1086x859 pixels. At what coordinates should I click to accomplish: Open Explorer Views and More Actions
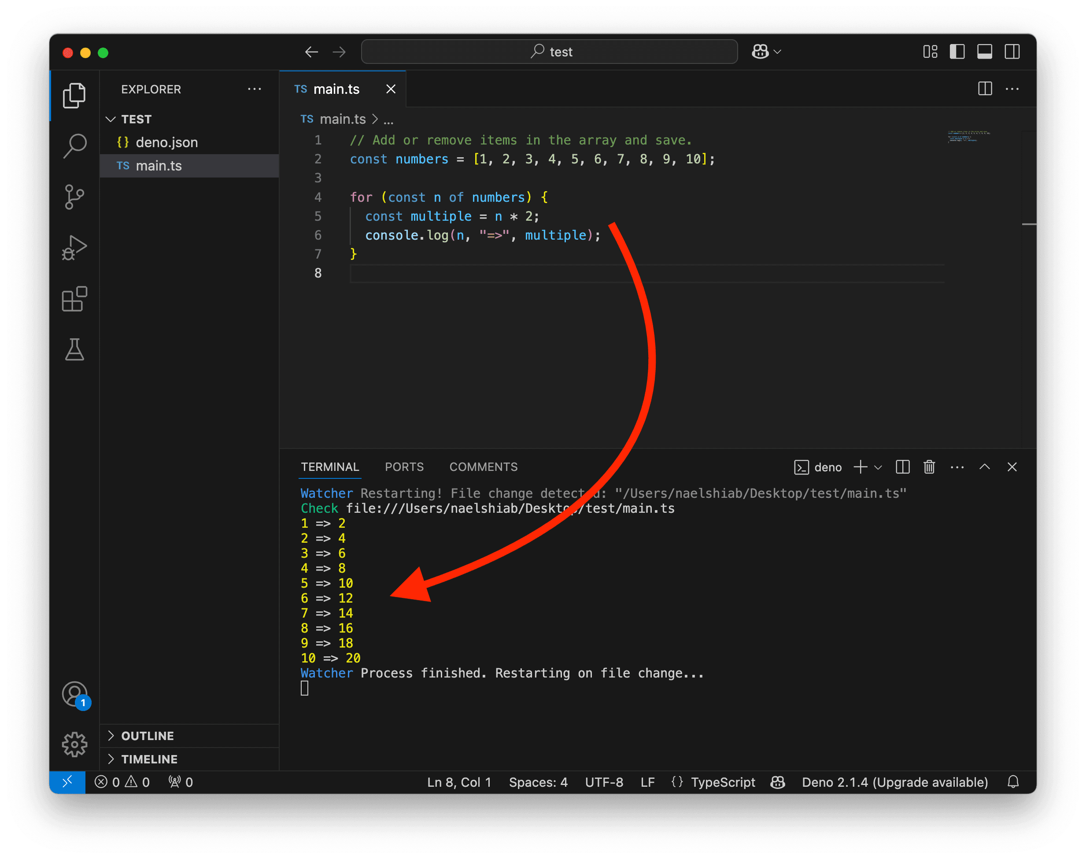255,89
